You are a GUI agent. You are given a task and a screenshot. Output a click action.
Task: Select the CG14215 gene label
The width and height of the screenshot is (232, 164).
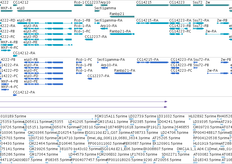click(144, 2)
